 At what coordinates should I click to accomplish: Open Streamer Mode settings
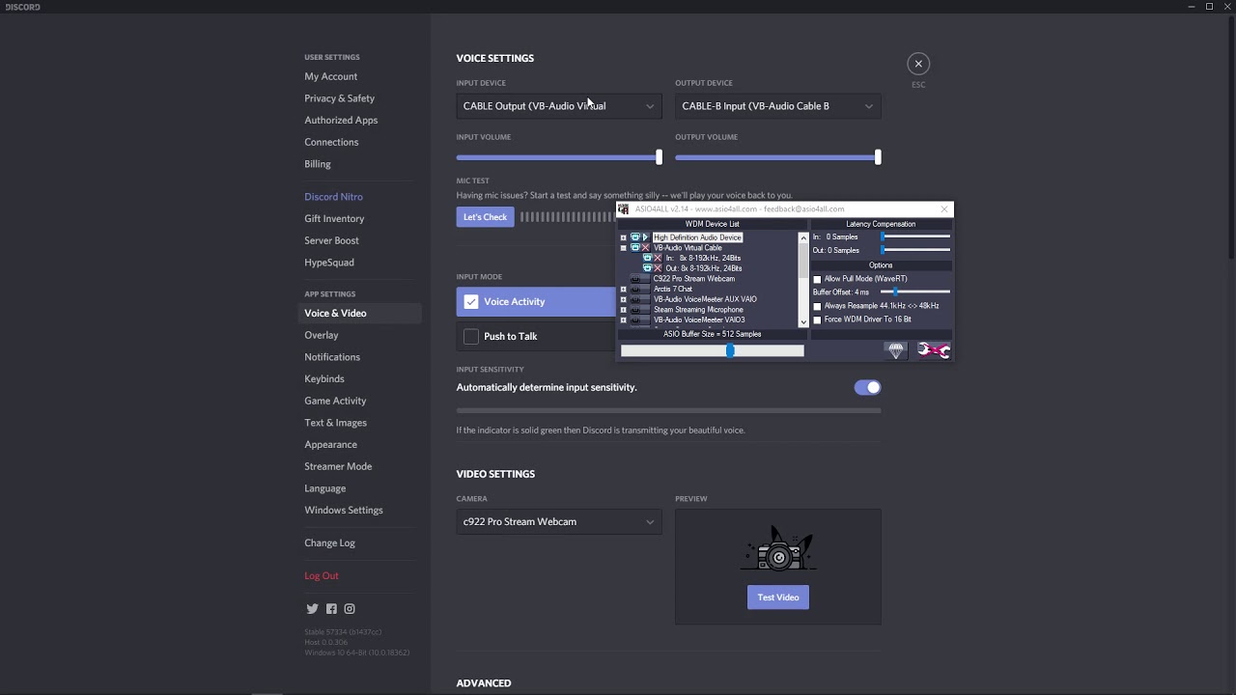click(338, 466)
